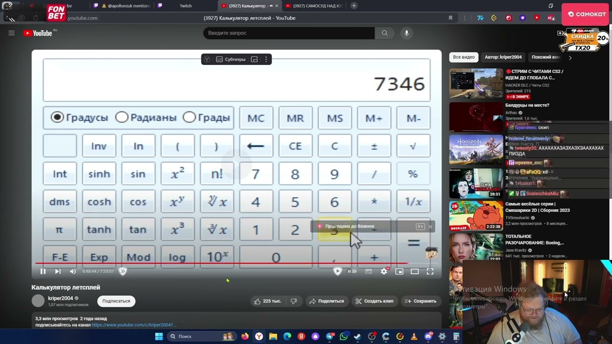Open VLC cone icon on the taskbar

pos(414,336)
